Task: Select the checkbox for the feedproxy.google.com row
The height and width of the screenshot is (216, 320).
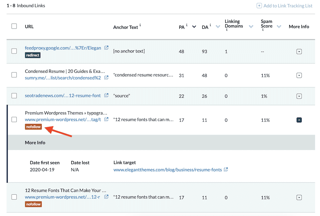Action: [x=14, y=51]
